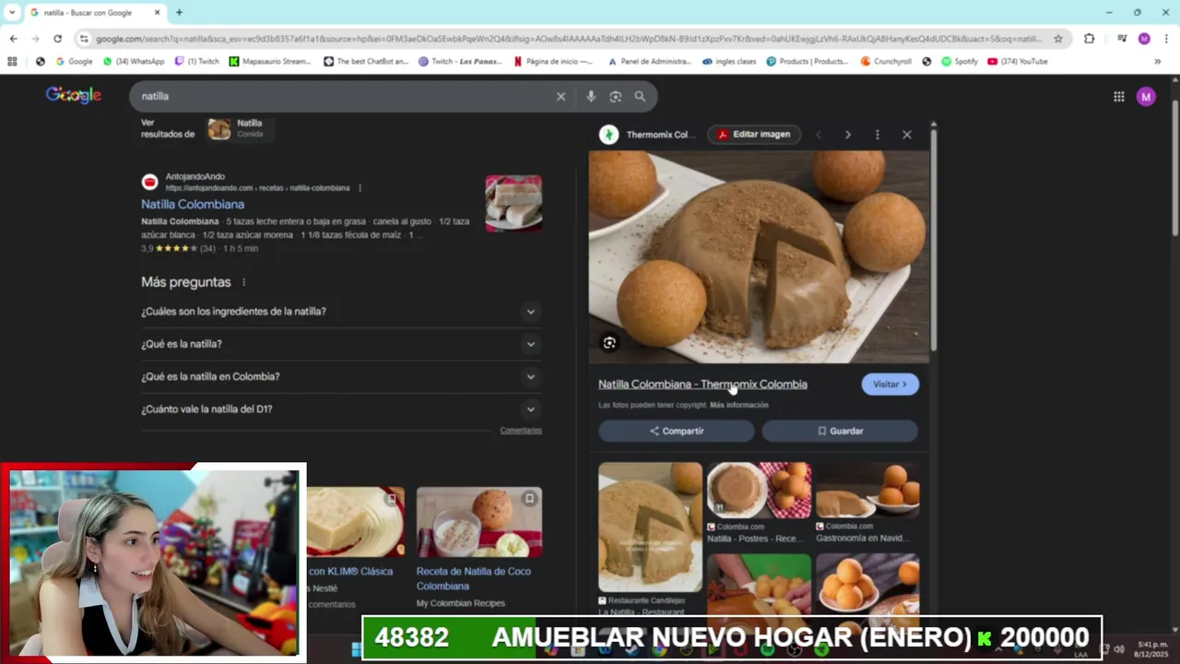The width and height of the screenshot is (1180, 664).
Task: Click Editar imagen button
Action: pyautogui.click(x=754, y=135)
